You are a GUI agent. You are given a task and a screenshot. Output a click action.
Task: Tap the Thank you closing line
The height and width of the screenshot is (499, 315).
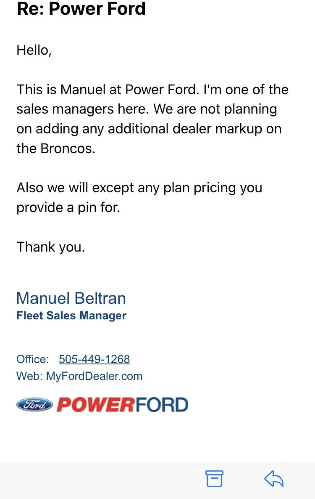coord(51,247)
